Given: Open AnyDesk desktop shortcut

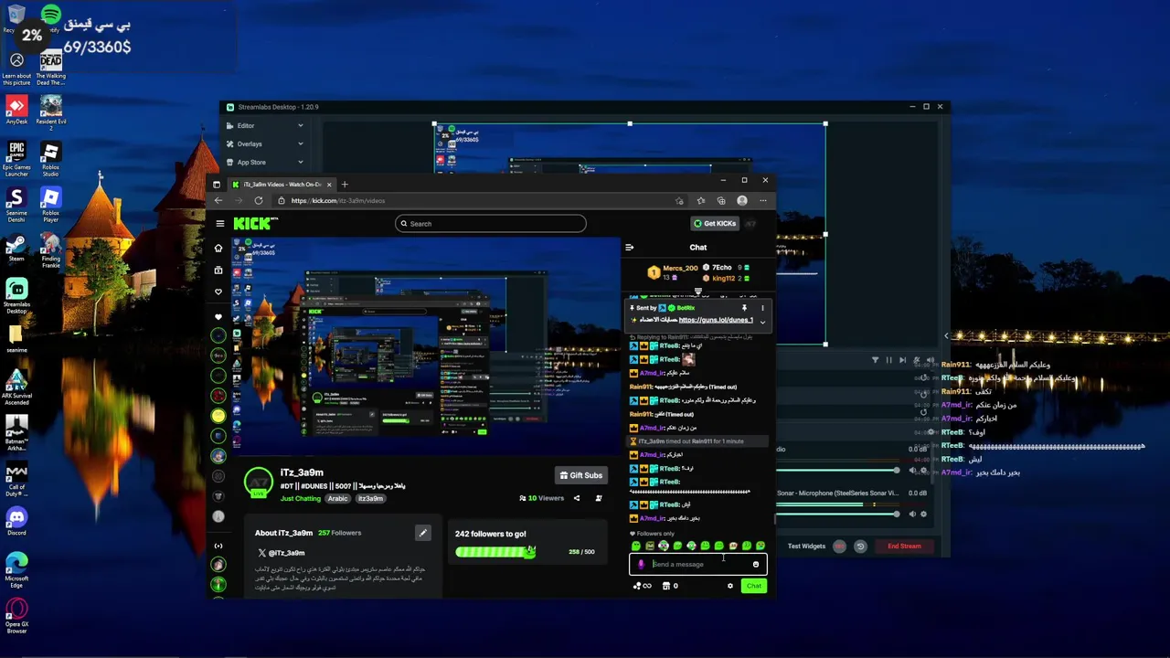Looking at the screenshot, I should [16, 110].
